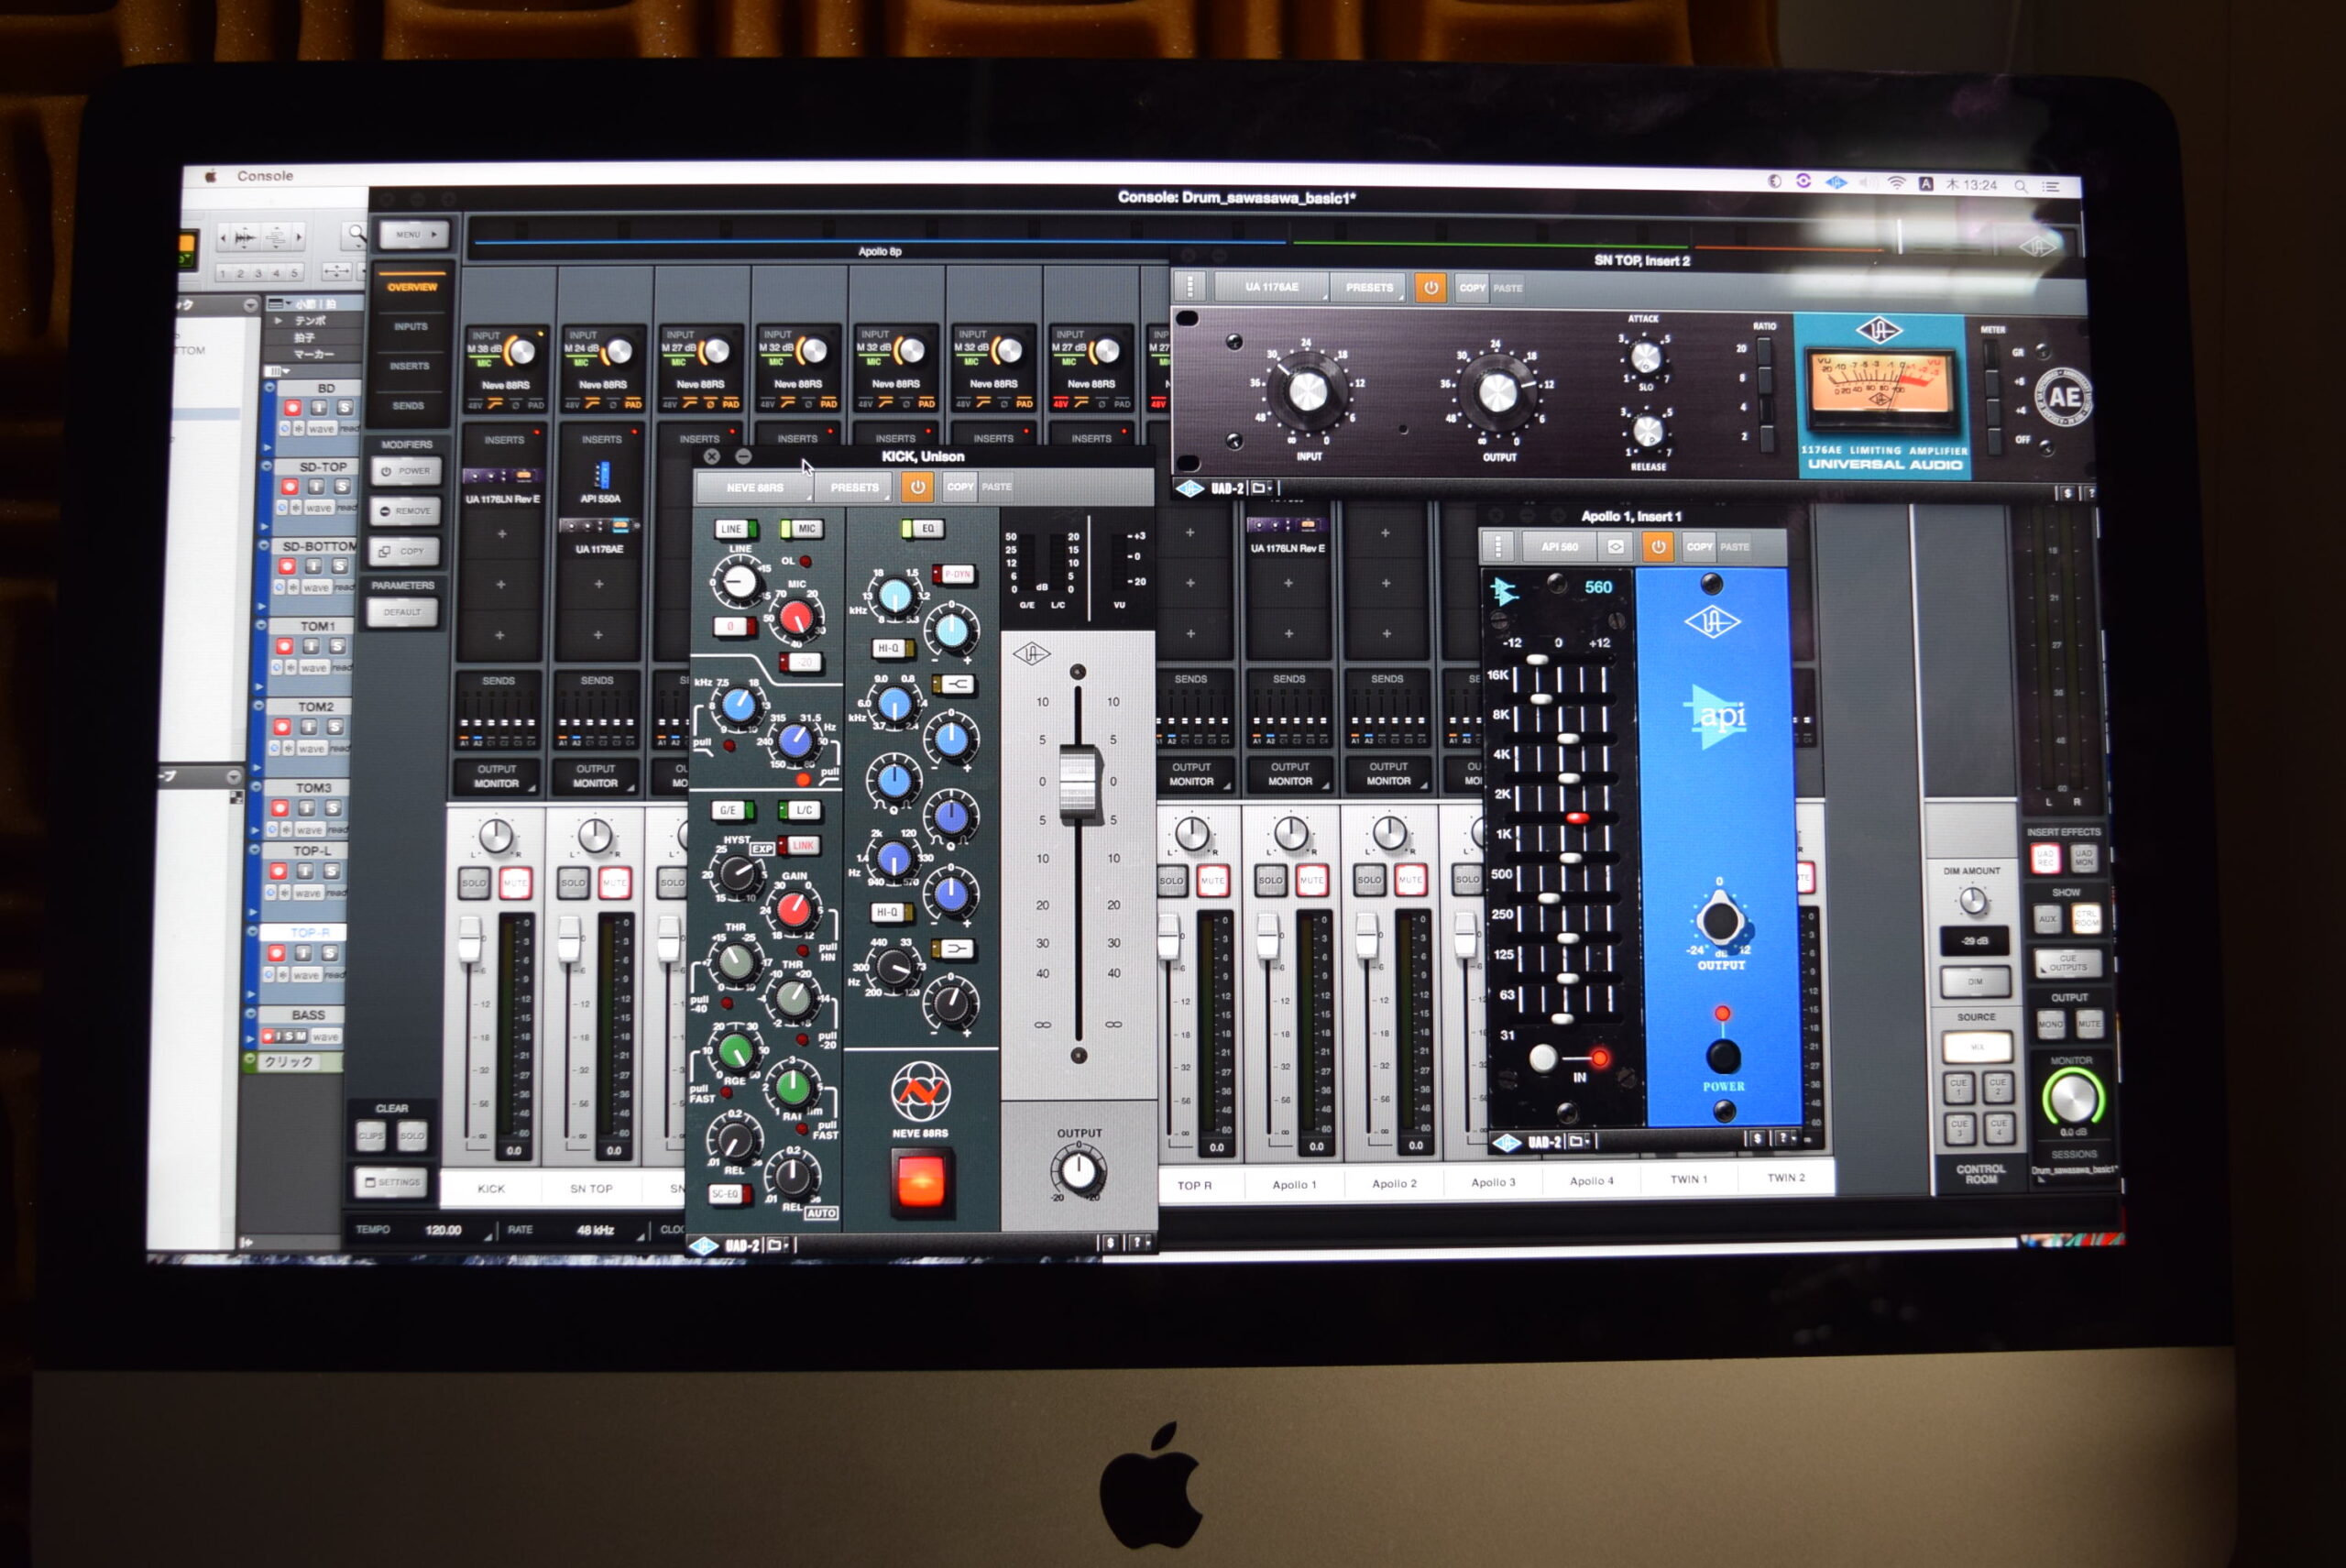Click the DEFAULT parameters button
This screenshot has height=1568, width=2346.
[x=402, y=612]
